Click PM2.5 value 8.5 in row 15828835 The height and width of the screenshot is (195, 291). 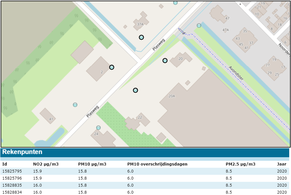click(x=229, y=185)
